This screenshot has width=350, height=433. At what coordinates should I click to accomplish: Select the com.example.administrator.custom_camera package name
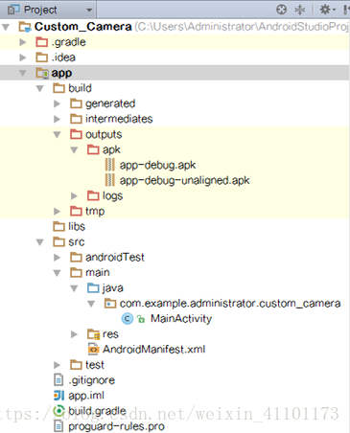pyautogui.click(x=230, y=304)
